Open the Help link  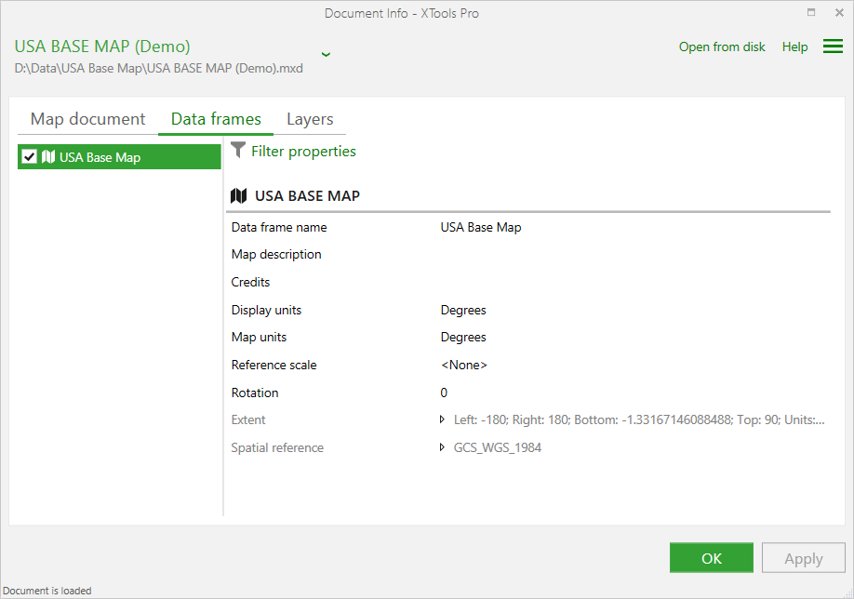[794, 47]
